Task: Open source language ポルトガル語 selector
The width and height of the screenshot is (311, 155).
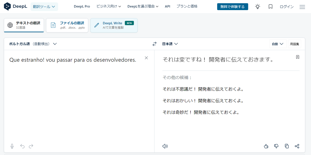Action: [33, 44]
